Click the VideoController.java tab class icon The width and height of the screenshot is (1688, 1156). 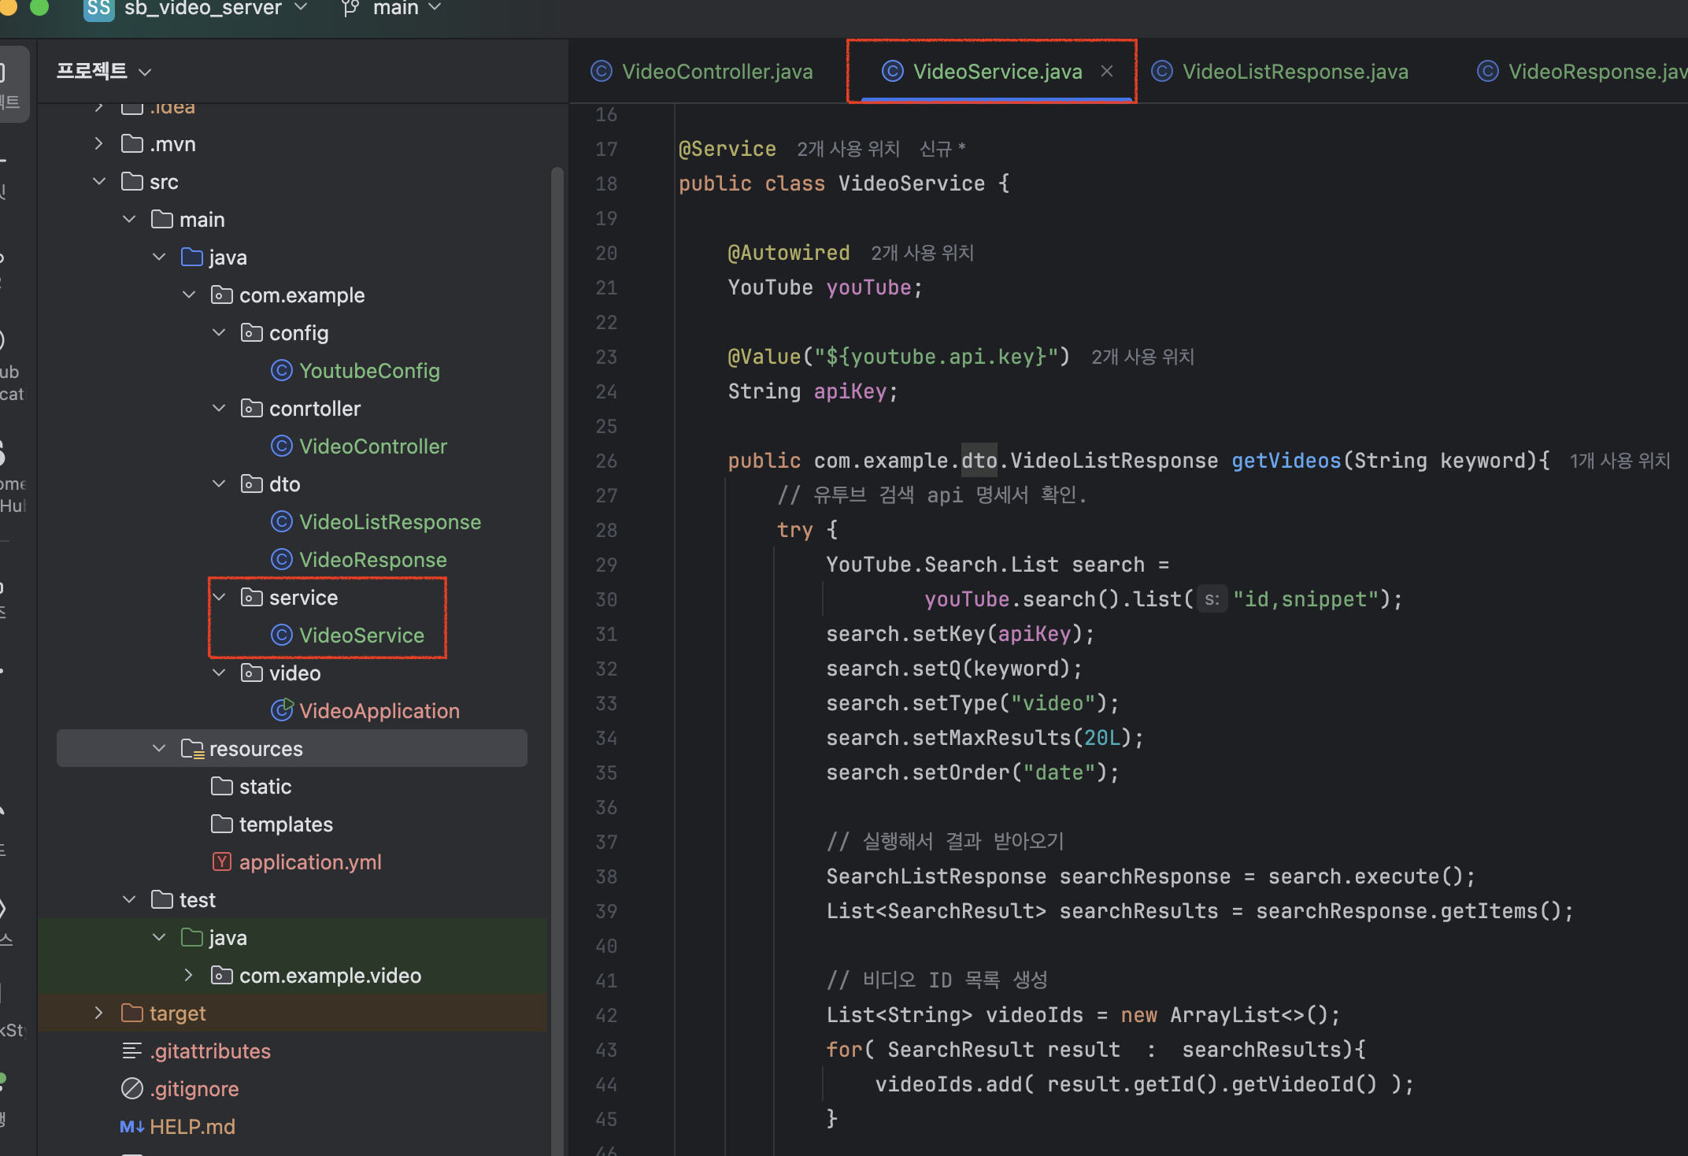click(602, 71)
